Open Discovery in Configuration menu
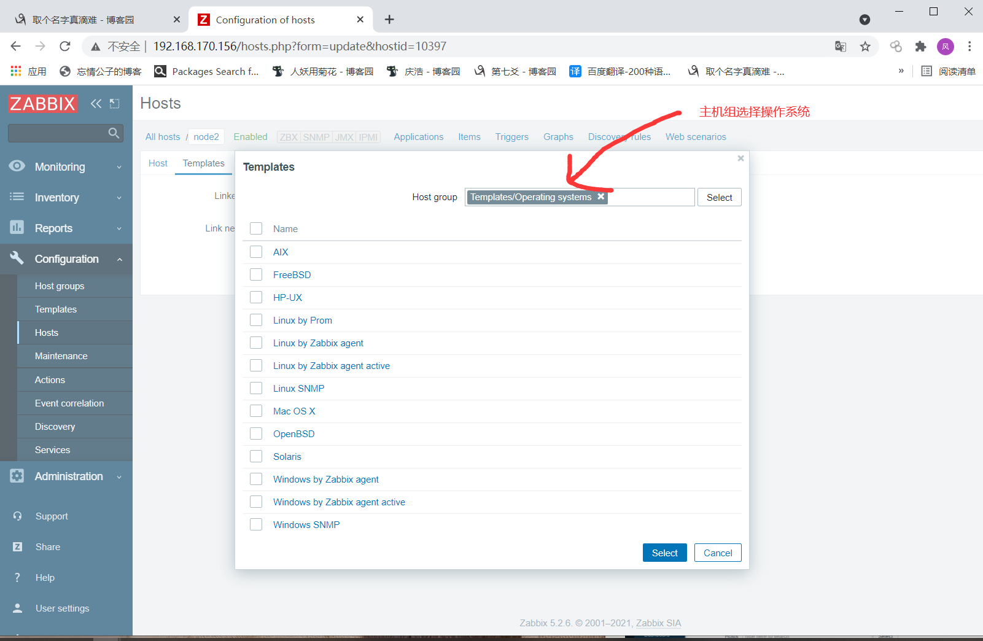 tap(55, 427)
